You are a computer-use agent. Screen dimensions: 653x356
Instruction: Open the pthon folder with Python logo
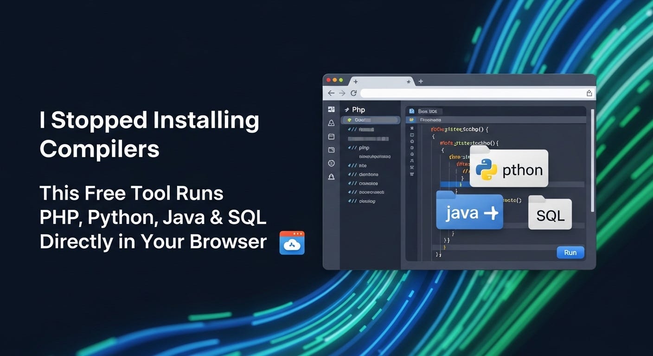pos(509,167)
